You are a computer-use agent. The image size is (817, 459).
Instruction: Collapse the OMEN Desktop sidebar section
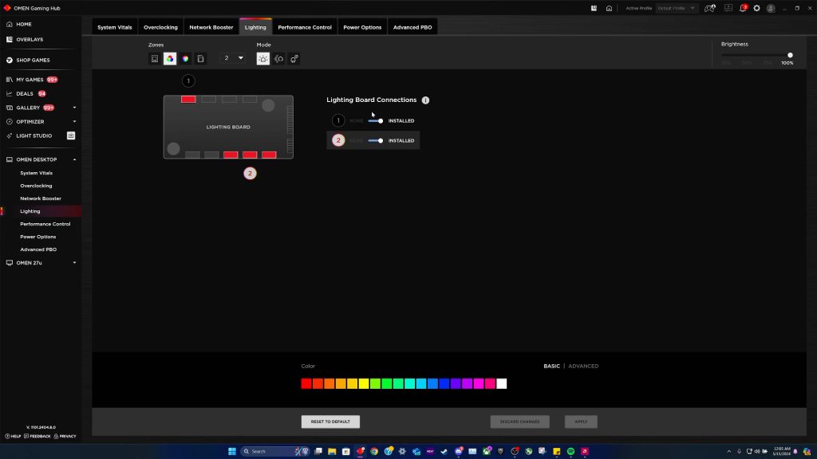pyautogui.click(x=74, y=159)
